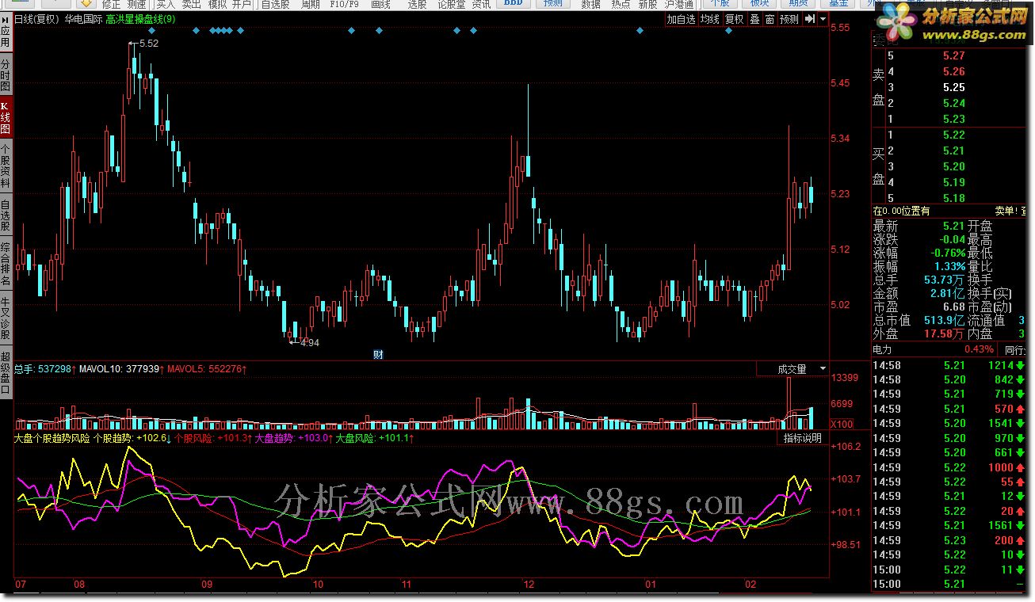Click the 日线(复权) period label
The image size is (1035, 602).
(x=37, y=19)
